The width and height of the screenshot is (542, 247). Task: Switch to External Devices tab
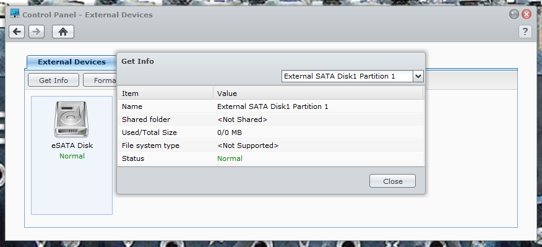coord(72,62)
